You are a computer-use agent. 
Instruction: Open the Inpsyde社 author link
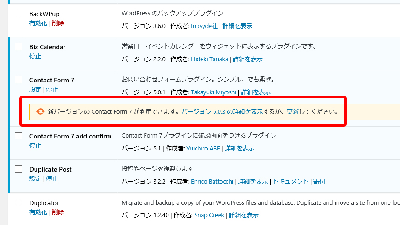(x=204, y=26)
